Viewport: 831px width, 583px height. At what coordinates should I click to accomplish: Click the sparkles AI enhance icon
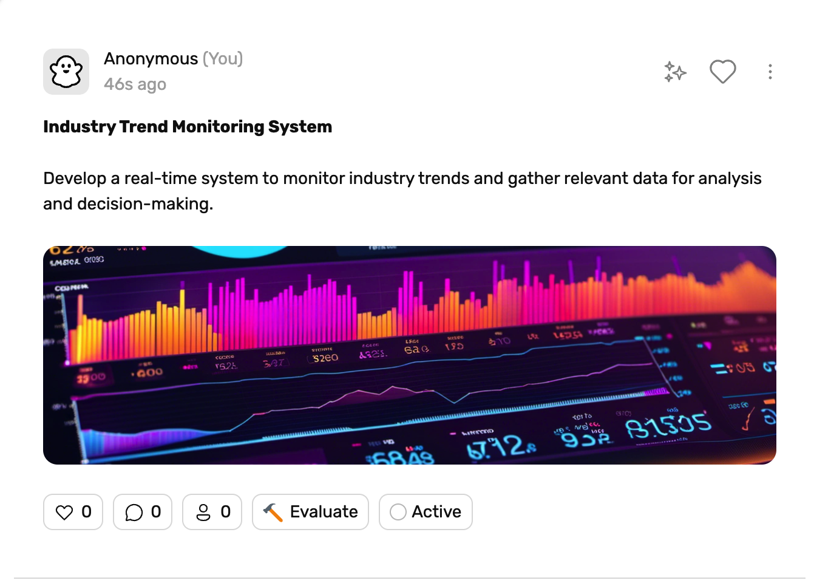[x=674, y=72]
